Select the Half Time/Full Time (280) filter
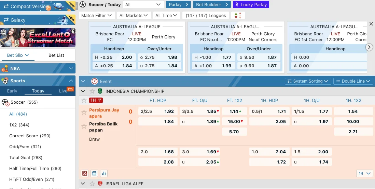 tap(36, 169)
